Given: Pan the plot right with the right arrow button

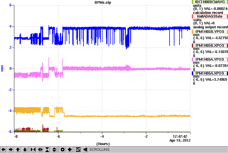Looking at the screenshot, I should [11, 149].
